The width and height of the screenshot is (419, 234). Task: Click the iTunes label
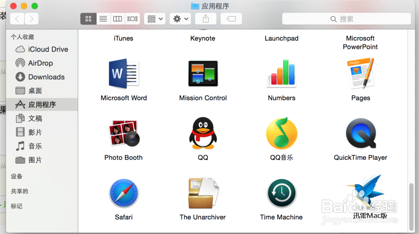pyautogui.click(x=124, y=38)
